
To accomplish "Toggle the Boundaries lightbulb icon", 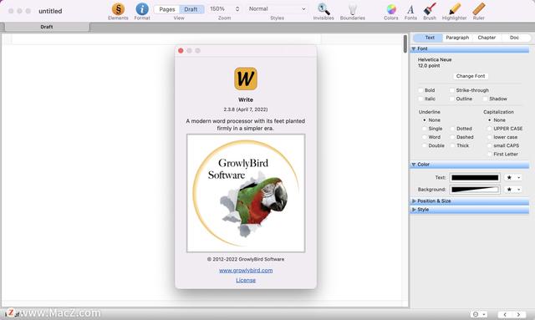I will tap(353, 9).
